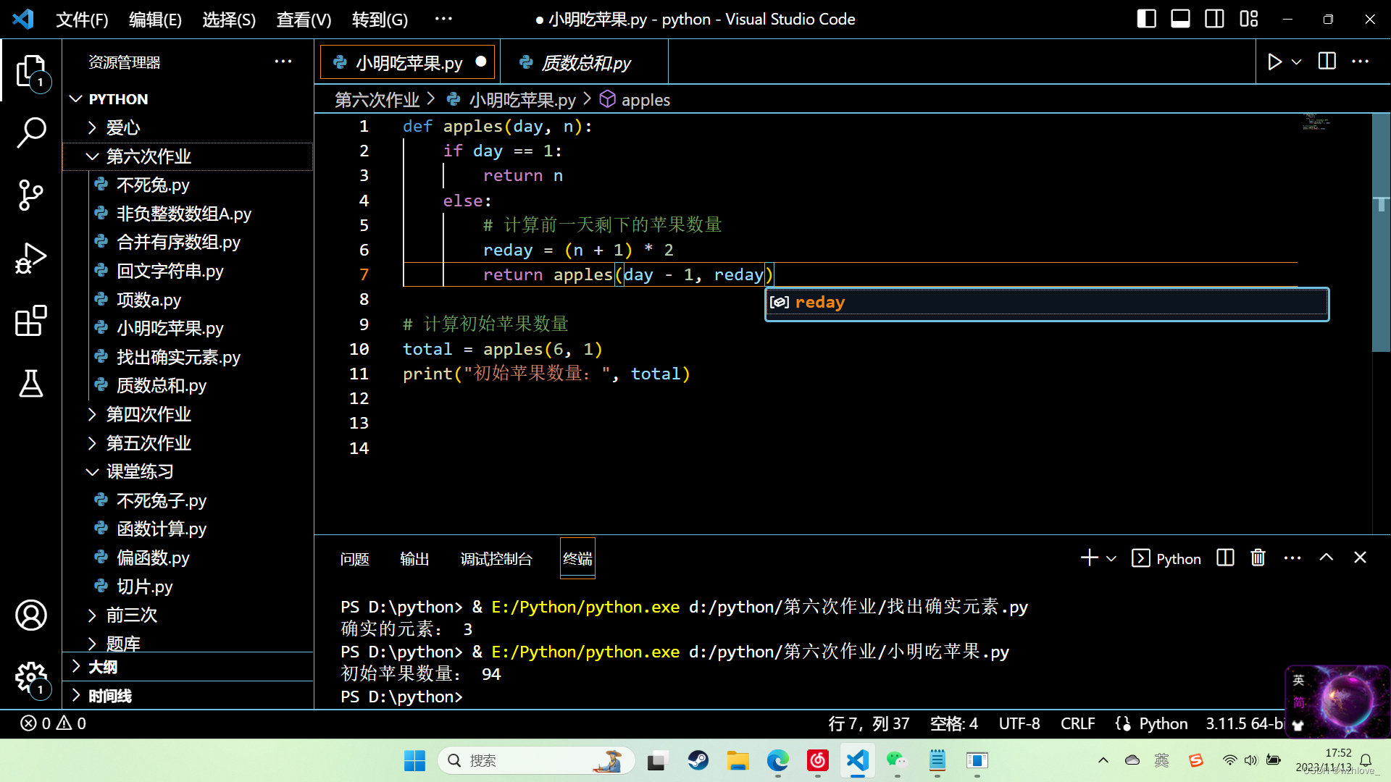Screen dimensions: 1391x782
Task: Open the 编辑(E) menu
Action: click(x=155, y=20)
